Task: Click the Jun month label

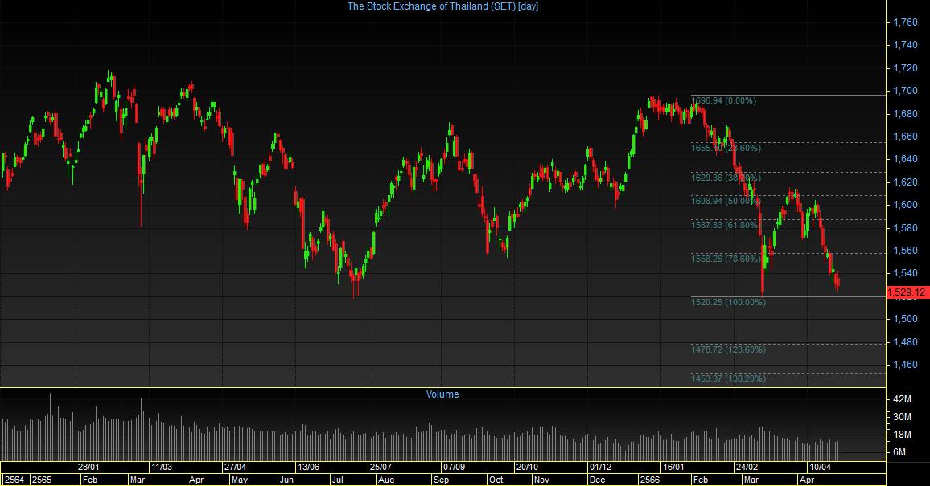Action: point(286,480)
